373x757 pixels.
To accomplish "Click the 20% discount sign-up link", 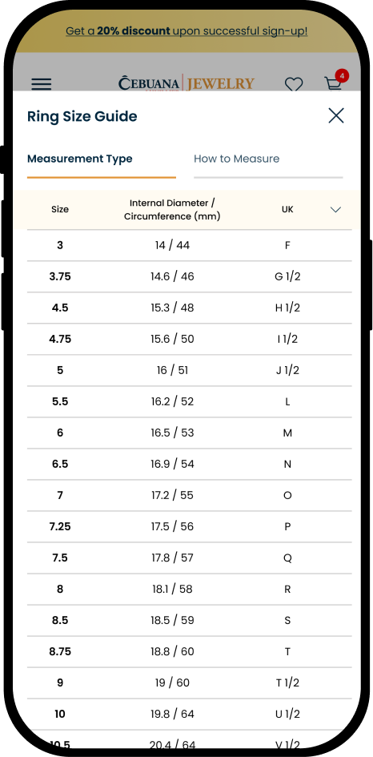I will [x=186, y=31].
